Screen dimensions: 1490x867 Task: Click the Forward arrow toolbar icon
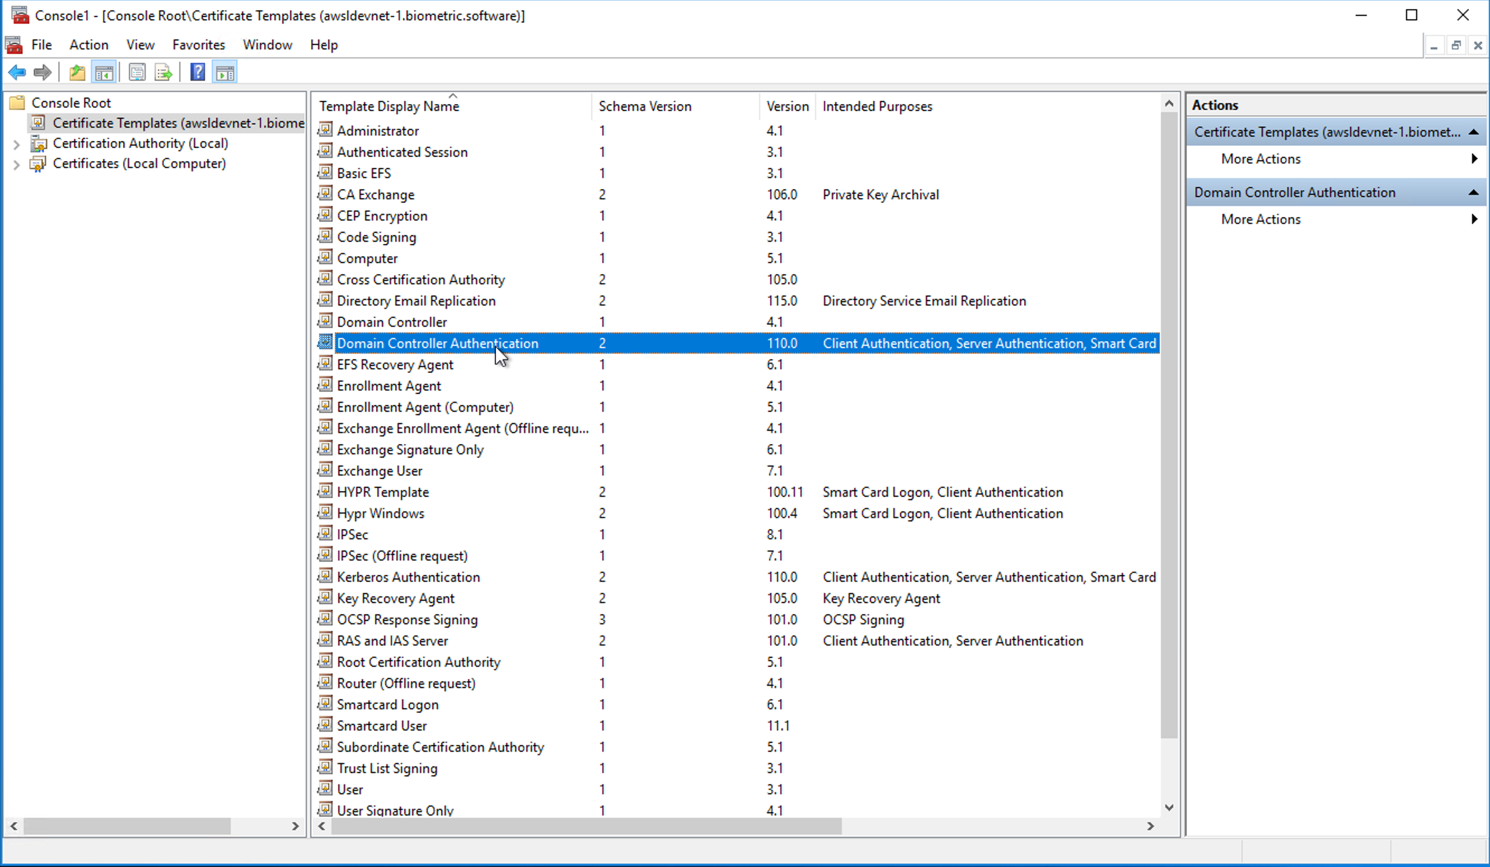tap(43, 73)
